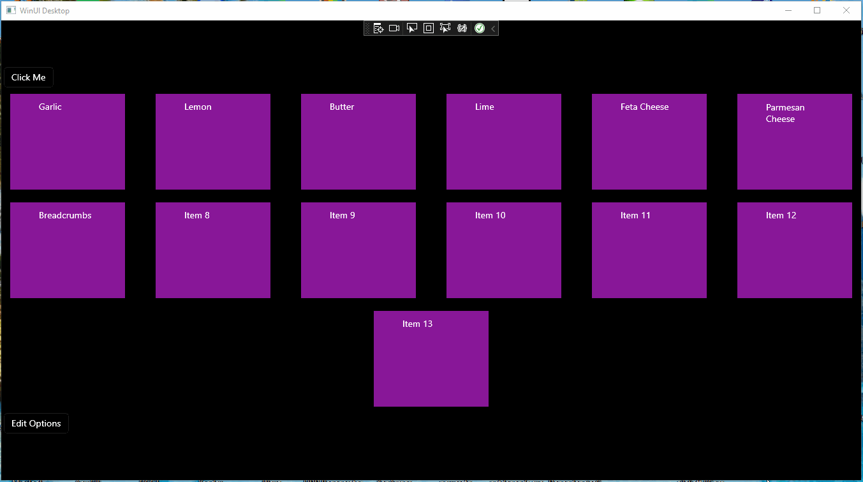The width and height of the screenshot is (863, 482).
Task: Toggle the track focused element option
Action: pyautogui.click(x=445, y=28)
